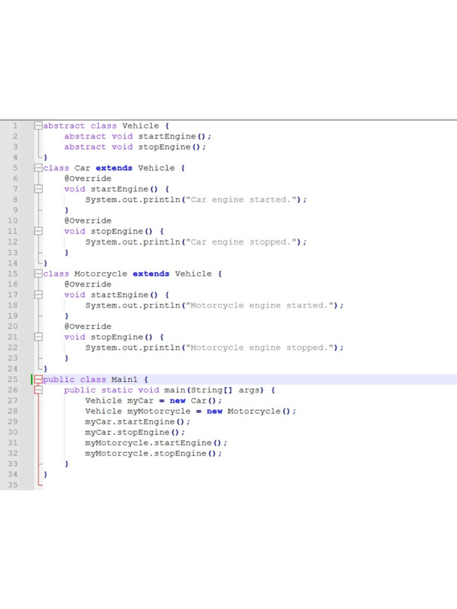Image resolution: width=457 pixels, height=609 pixels.
Task: Click the string "Motorcycle engine stopped."
Action: 259,347
